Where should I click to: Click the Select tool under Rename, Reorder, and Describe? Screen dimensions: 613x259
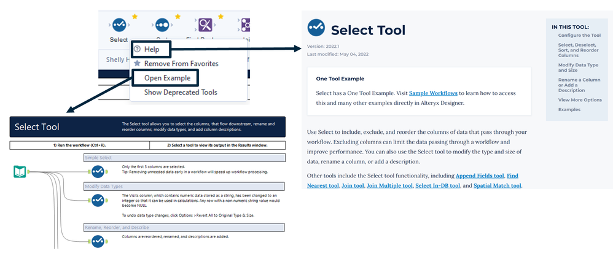coord(97,241)
